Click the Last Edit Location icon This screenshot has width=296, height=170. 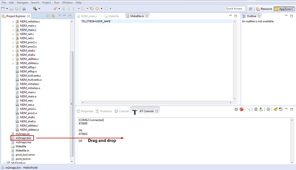point(92,9)
